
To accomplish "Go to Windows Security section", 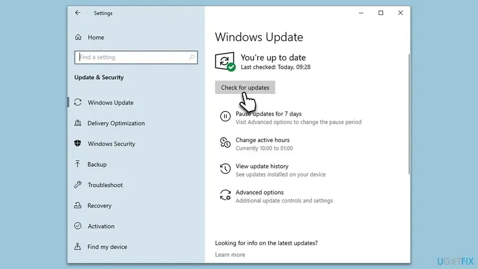I will [x=111, y=144].
